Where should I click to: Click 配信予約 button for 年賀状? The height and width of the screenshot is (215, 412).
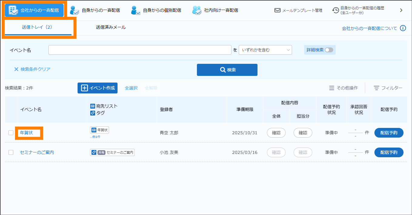389,133
